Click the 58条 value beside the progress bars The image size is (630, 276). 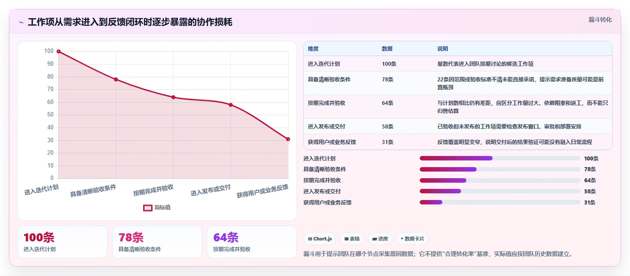pyautogui.click(x=590, y=192)
